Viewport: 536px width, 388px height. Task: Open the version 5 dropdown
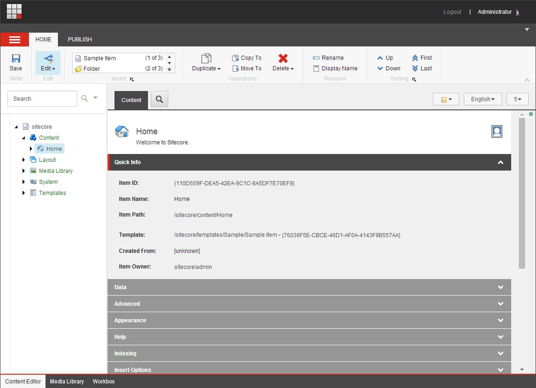coord(517,99)
